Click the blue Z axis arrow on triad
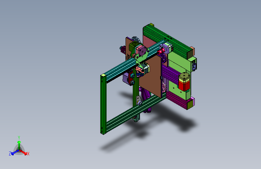 15,152
